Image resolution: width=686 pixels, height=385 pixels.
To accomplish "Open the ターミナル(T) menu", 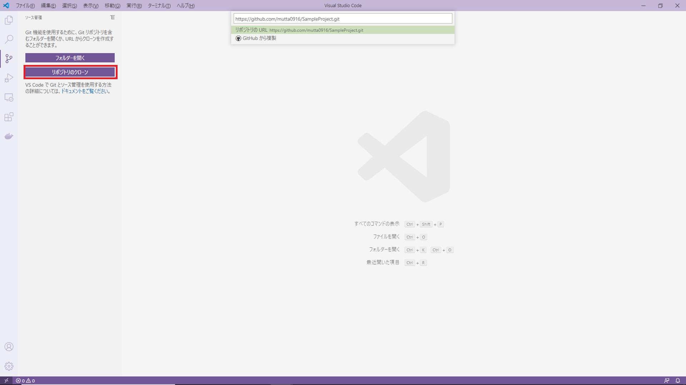I will [159, 6].
